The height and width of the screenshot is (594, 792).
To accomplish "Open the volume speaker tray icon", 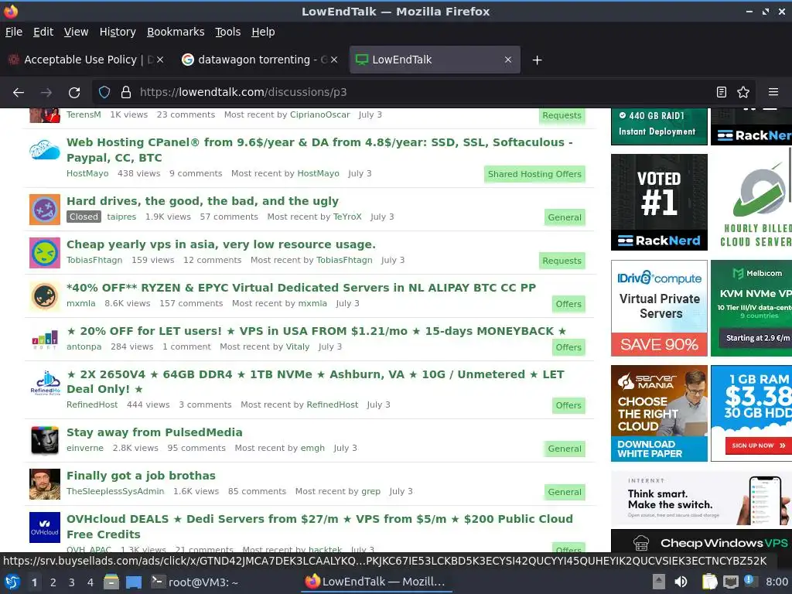I will [681, 582].
